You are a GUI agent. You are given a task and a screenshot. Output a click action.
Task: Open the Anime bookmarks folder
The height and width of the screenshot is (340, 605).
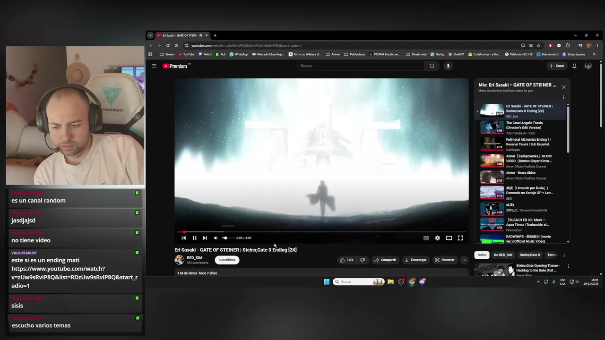[333, 54]
